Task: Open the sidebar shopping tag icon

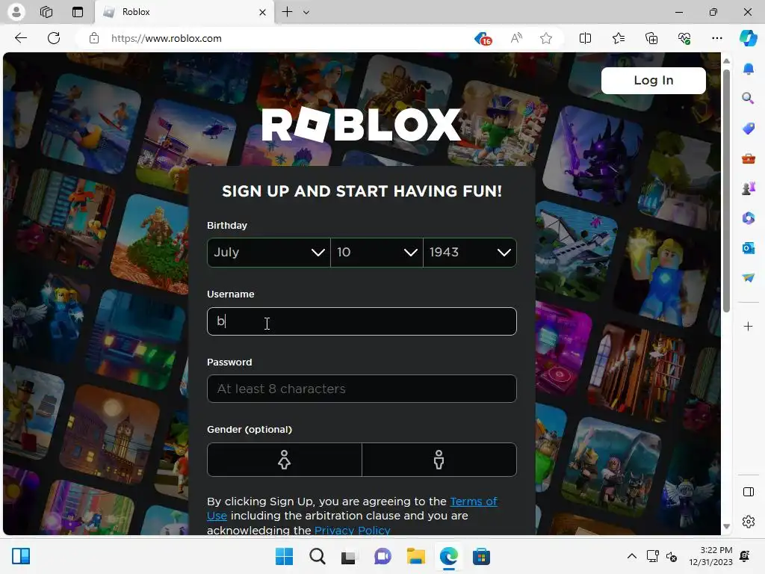Action: (748, 129)
